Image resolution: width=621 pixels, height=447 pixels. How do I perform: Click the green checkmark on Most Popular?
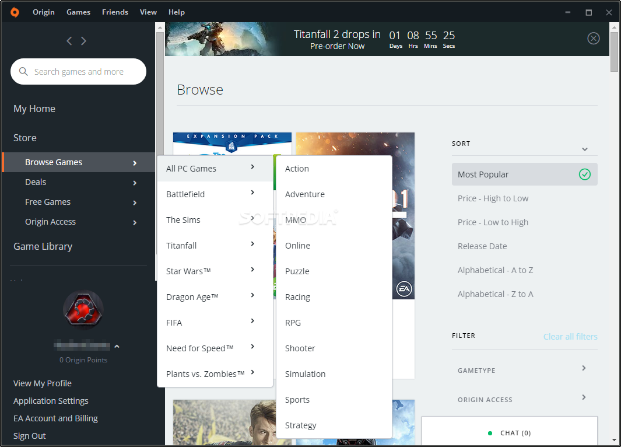click(585, 174)
